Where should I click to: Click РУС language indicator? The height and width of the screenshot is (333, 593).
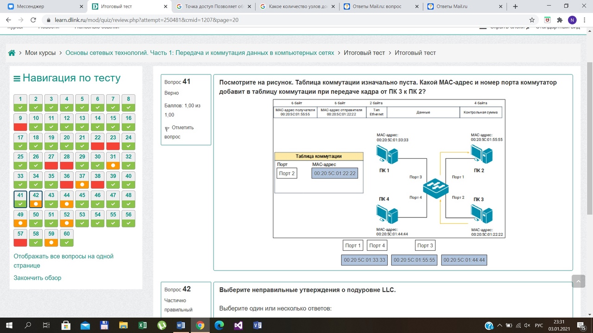[539, 326]
